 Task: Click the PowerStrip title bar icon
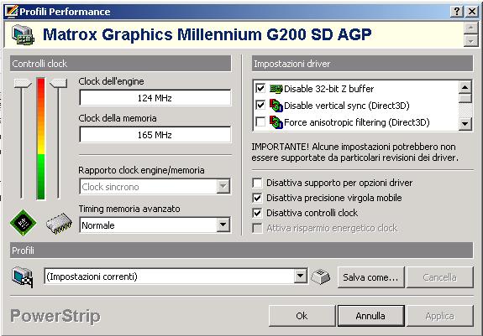pos(12,12)
